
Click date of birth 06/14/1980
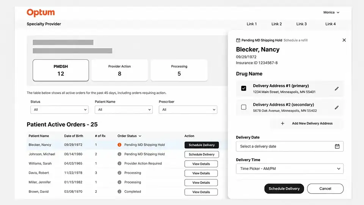[73, 154]
